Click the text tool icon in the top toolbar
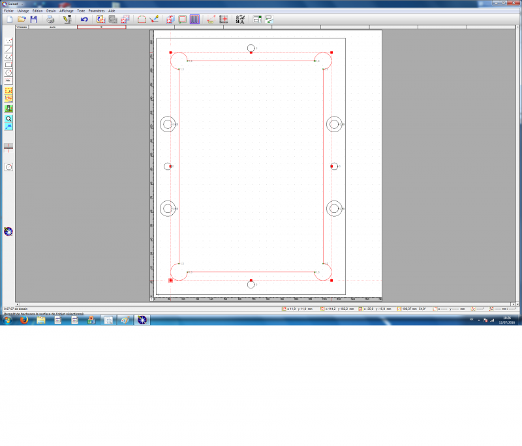The width and height of the screenshot is (522, 446). (x=240, y=20)
